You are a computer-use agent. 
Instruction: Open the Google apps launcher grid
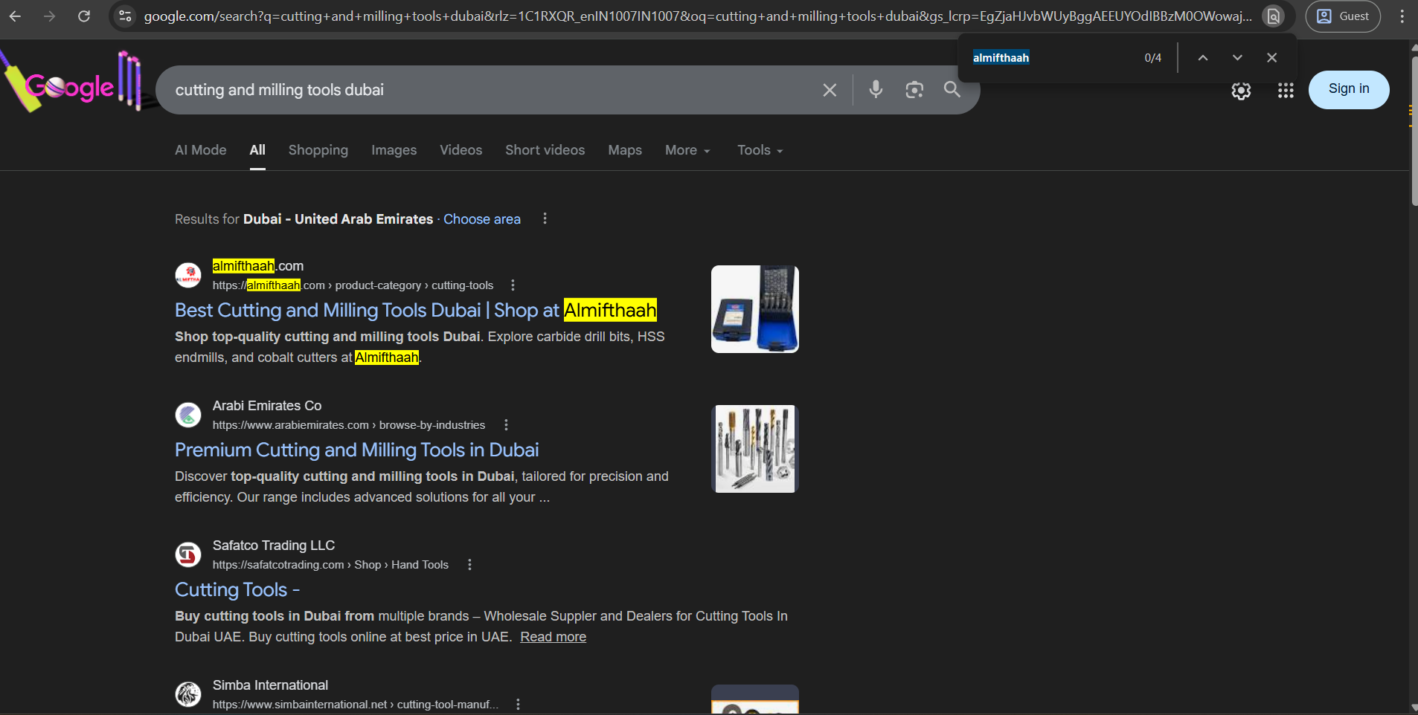[x=1285, y=90]
